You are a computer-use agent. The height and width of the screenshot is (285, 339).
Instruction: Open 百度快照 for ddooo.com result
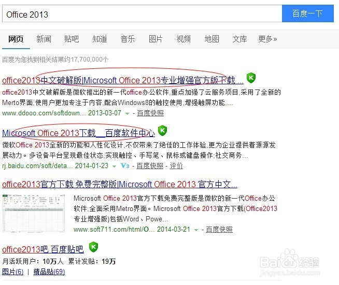(150, 113)
